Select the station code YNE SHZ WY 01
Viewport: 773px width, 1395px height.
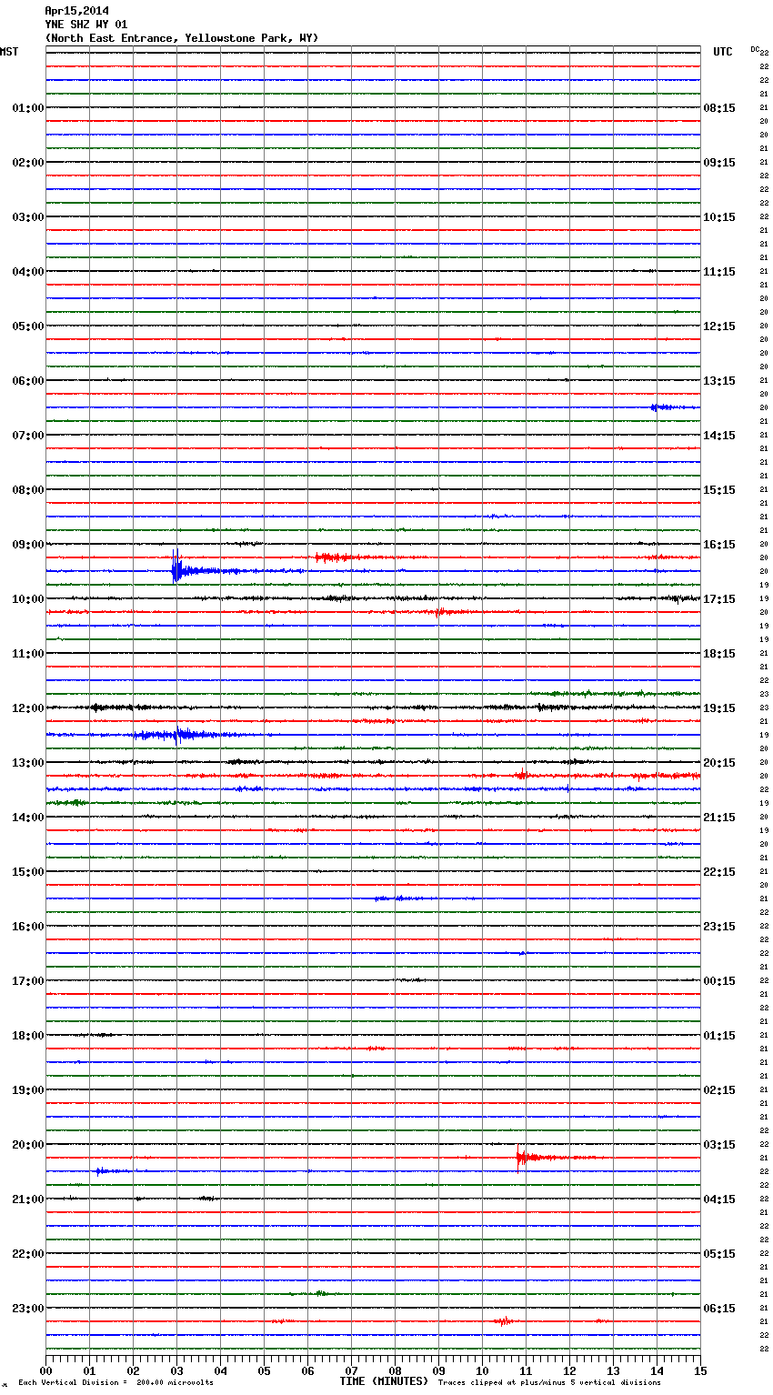[x=86, y=25]
